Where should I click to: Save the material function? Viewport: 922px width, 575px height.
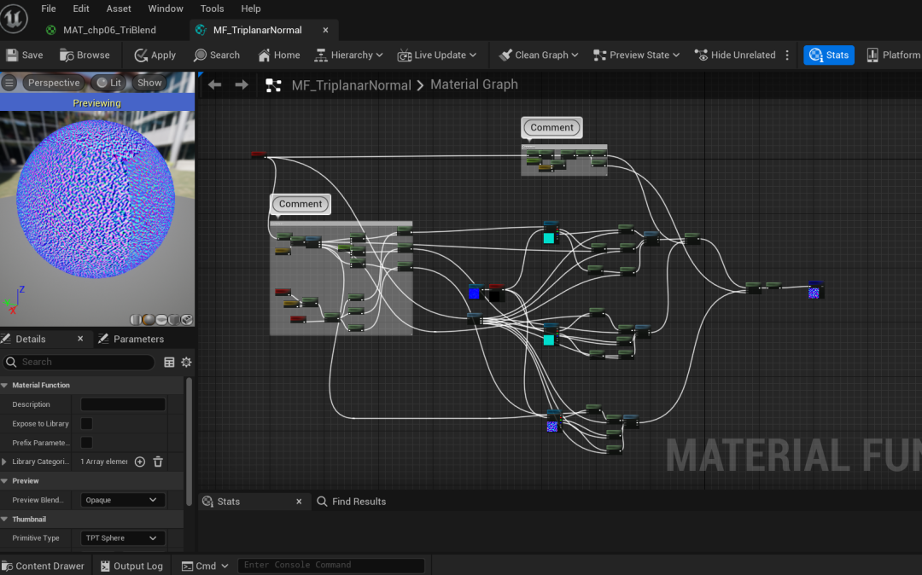(25, 55)
